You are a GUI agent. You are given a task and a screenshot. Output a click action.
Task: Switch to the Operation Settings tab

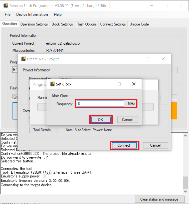[x=34, y=24]
